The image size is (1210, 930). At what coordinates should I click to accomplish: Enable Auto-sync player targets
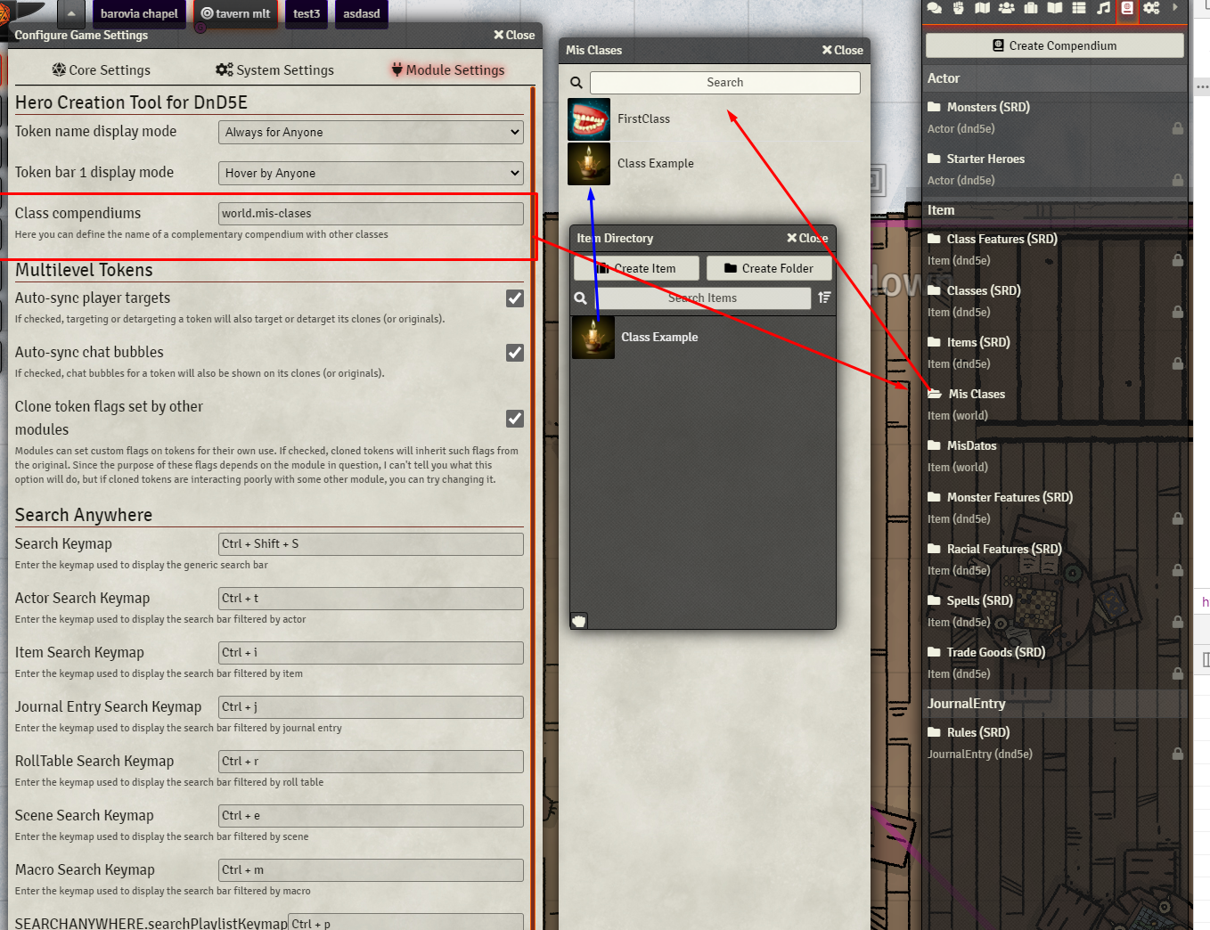[x=514, y=298]
